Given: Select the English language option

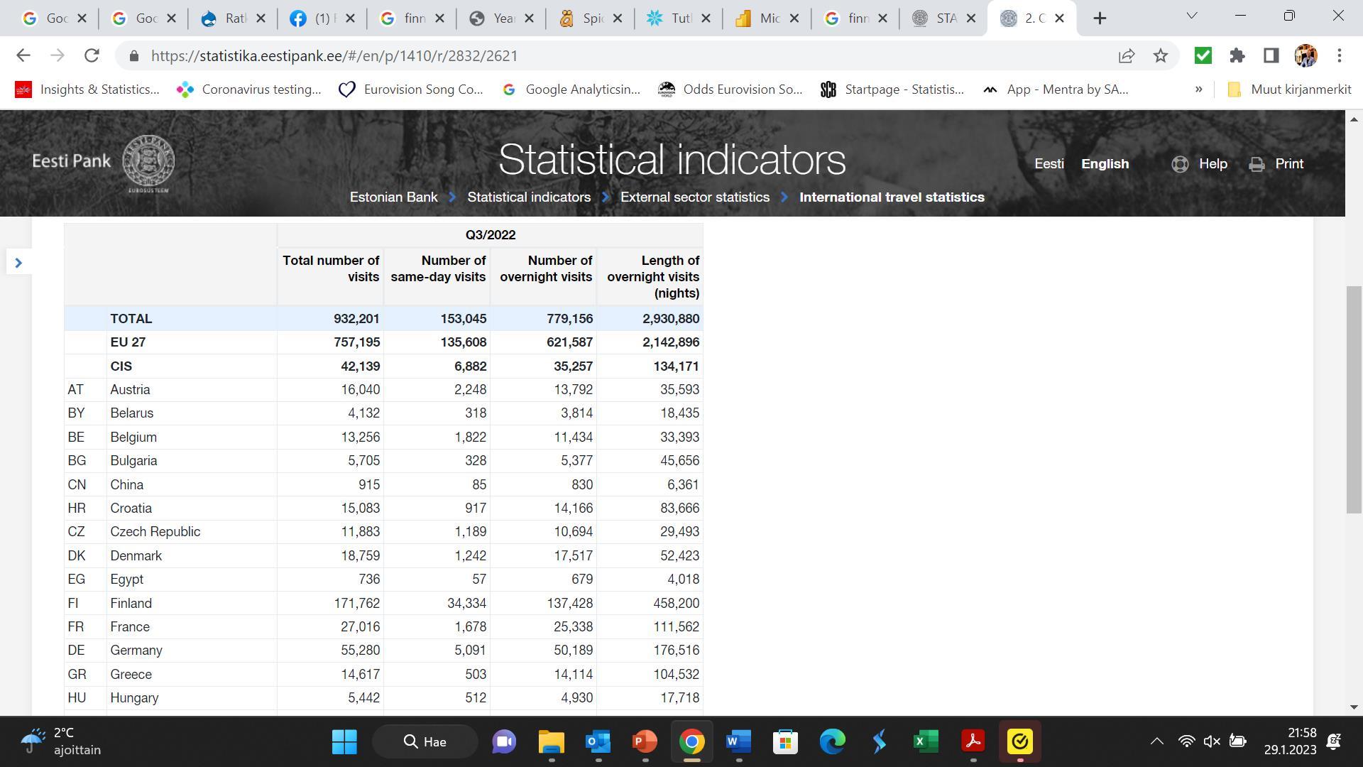Looking at the screenshot, I should click(1105, 164).
